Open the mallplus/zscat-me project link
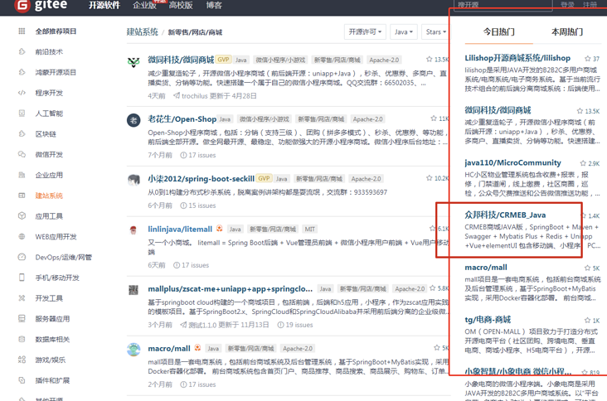 coord(231,289)
